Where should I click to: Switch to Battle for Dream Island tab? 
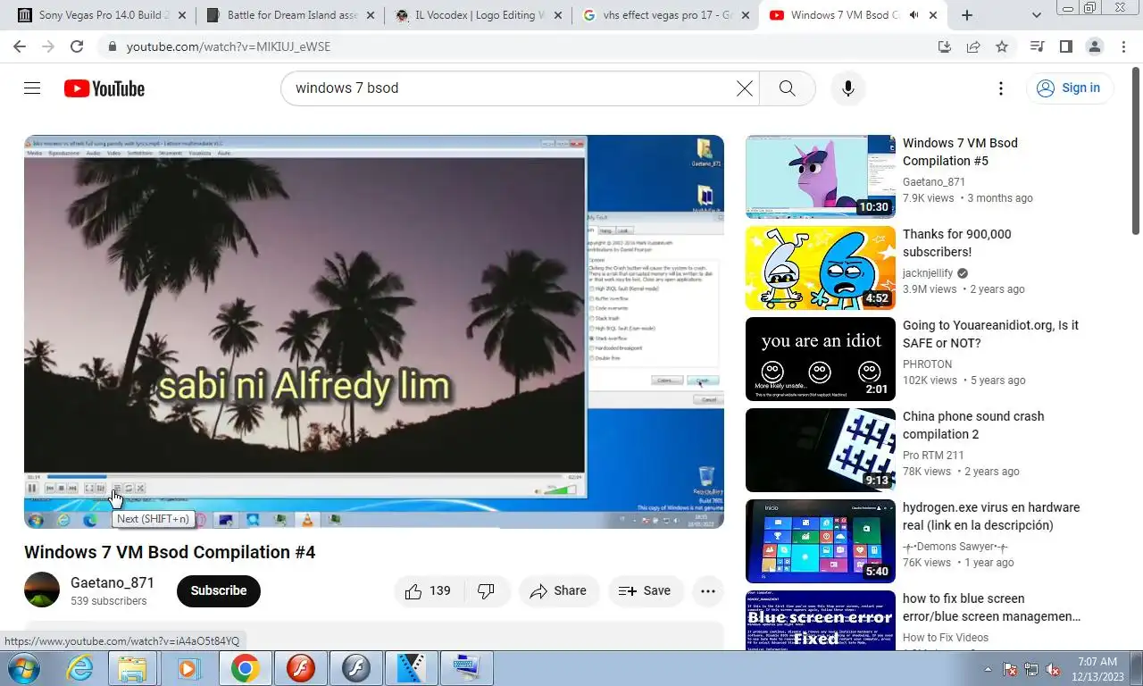[290, 15]
